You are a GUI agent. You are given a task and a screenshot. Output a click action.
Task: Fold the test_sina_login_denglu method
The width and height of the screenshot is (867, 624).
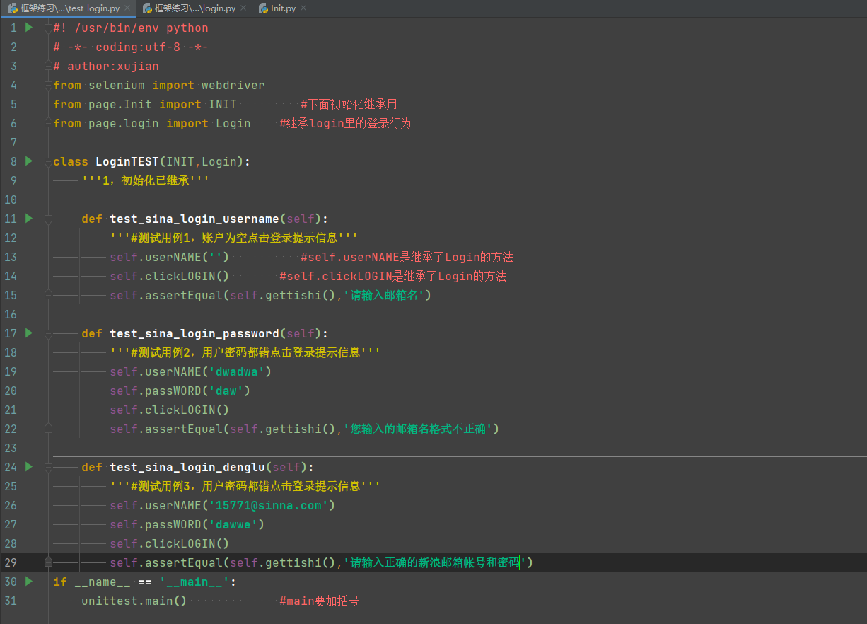(x=48, y=468)
